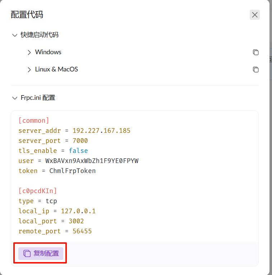Collapse the 快捷启动代码 section arrow
Viewport: 272px width, 275px height.
(15, 35)
